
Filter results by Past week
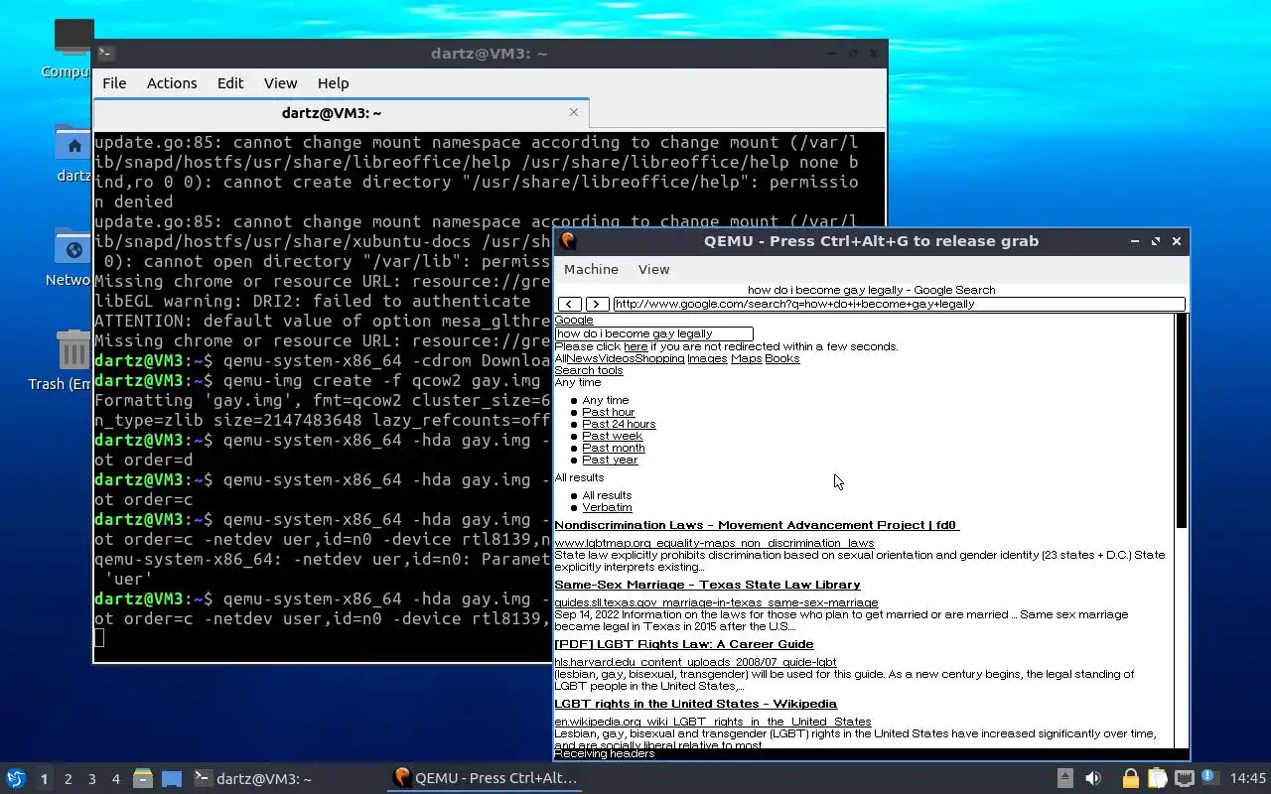tap(613, 436)
